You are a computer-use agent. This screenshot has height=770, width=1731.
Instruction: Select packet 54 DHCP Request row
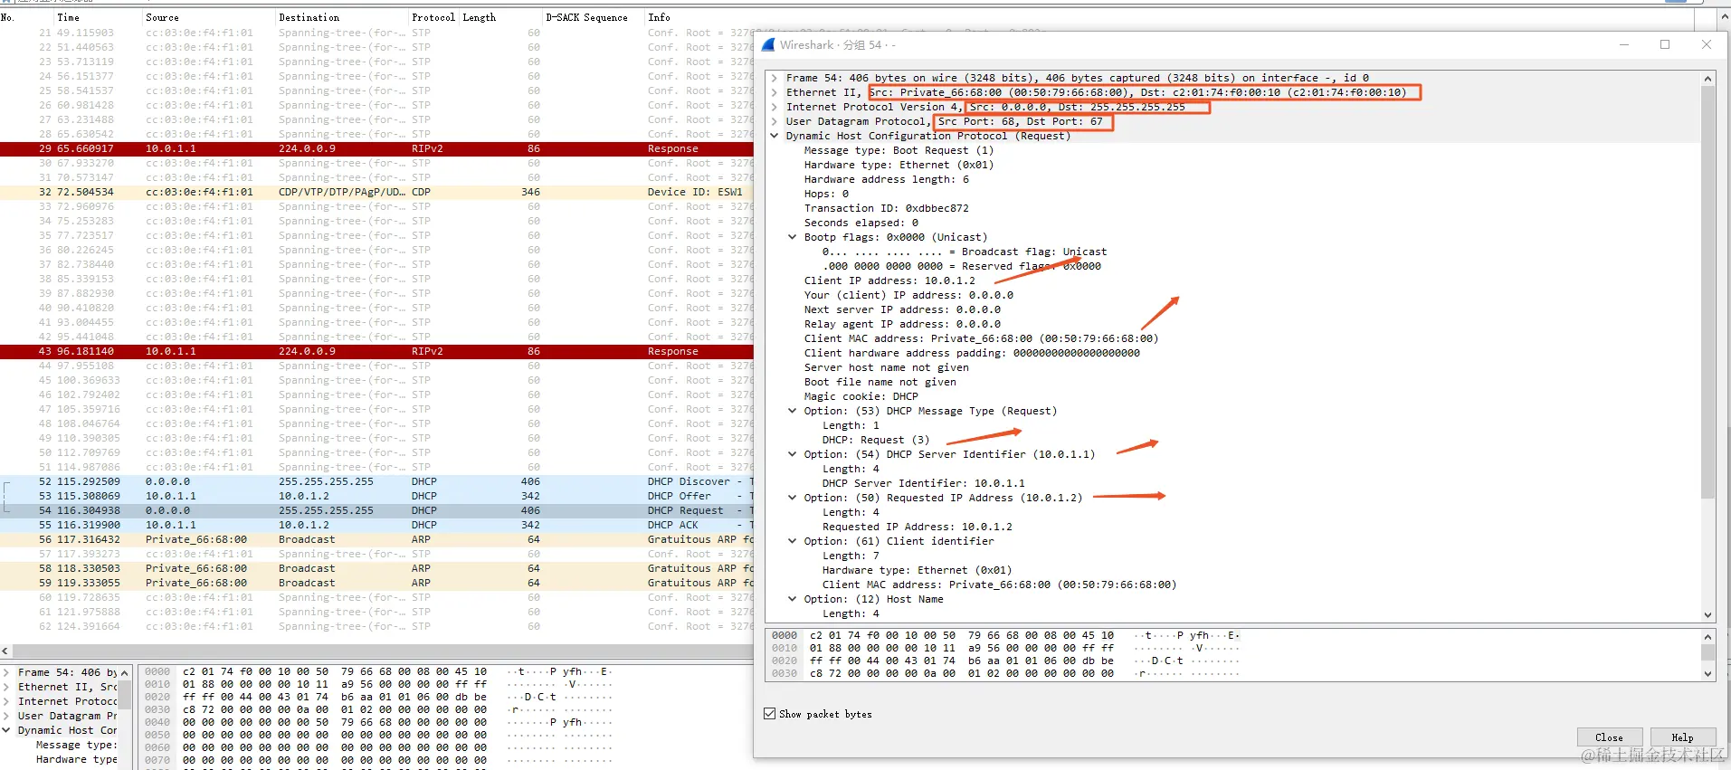tap(376, 510)
